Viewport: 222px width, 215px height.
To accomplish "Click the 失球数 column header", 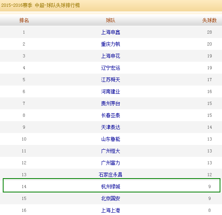I will pyautogui.click(x=209, y=21).
